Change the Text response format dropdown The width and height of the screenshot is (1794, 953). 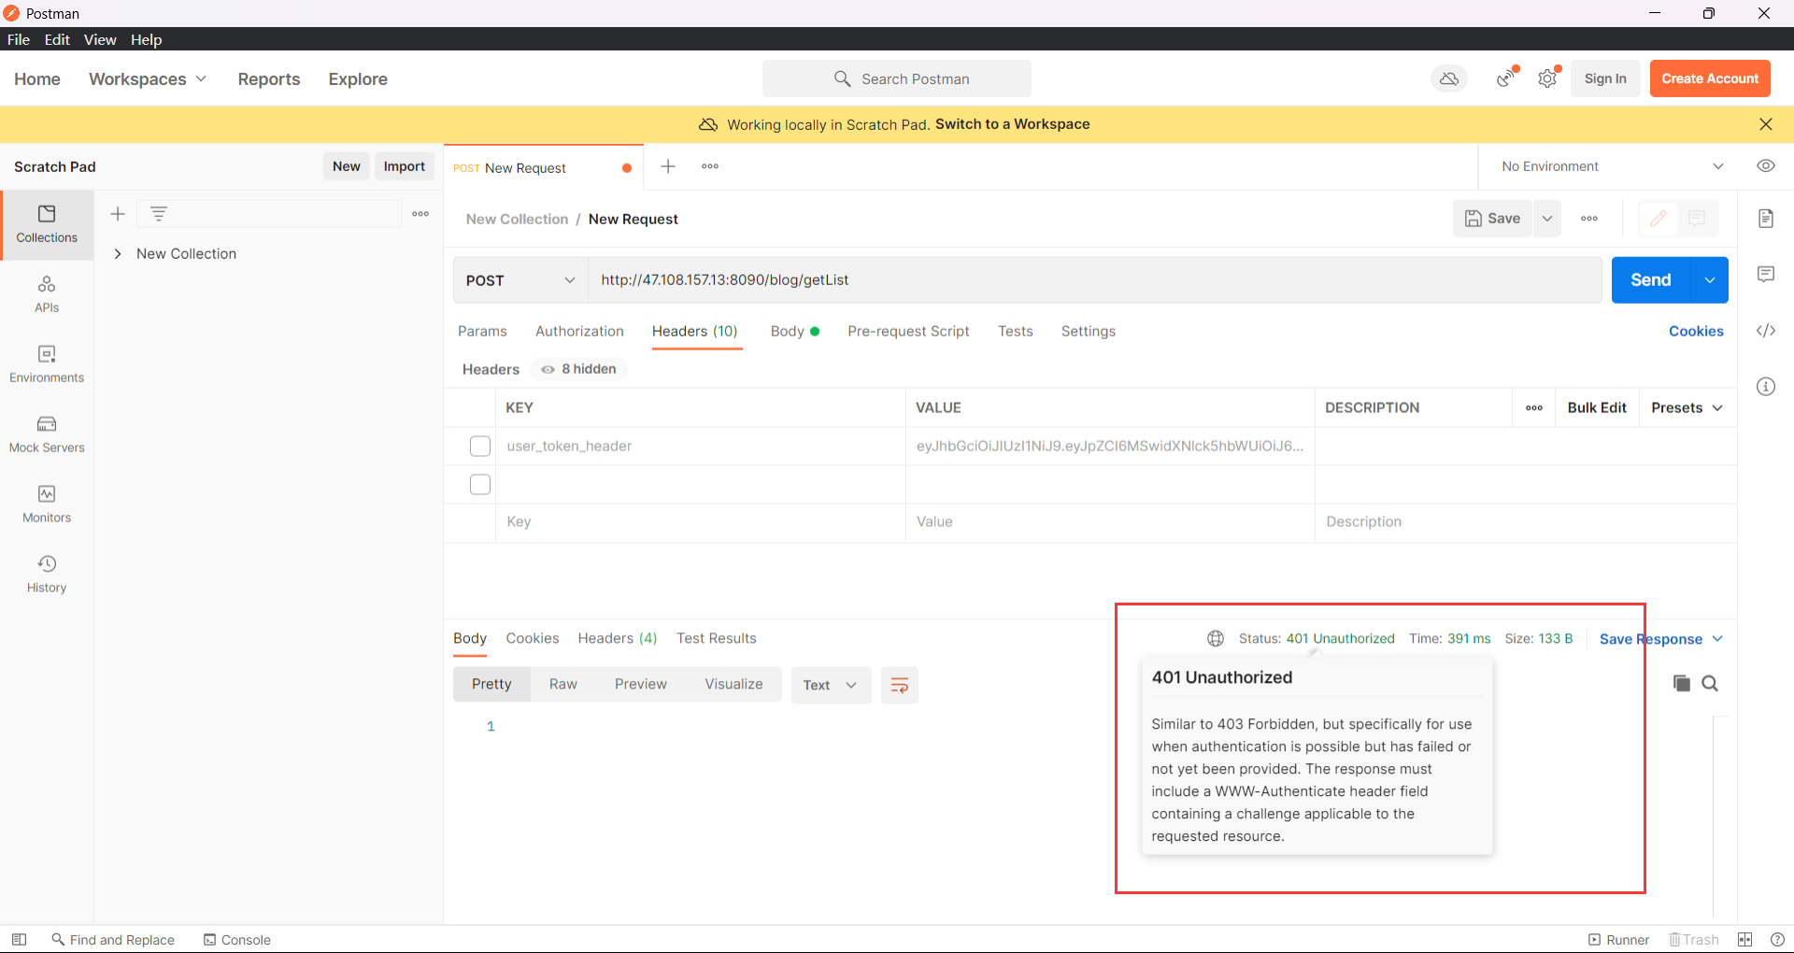[x=831, y=686]
